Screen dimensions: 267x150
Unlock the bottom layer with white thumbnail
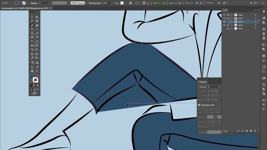tap(227, 29)
